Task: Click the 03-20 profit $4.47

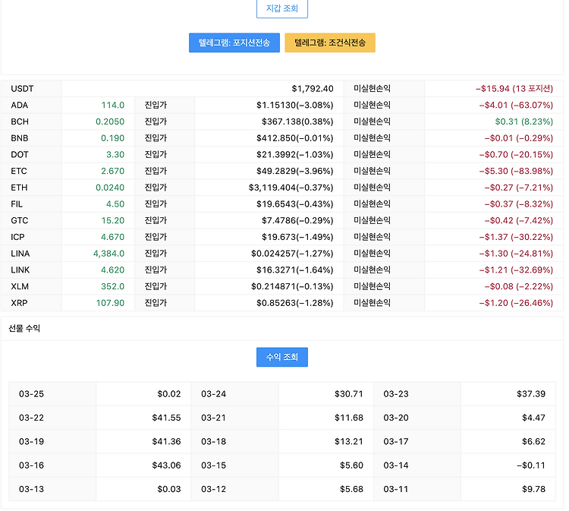Action: tap(533, 418)
